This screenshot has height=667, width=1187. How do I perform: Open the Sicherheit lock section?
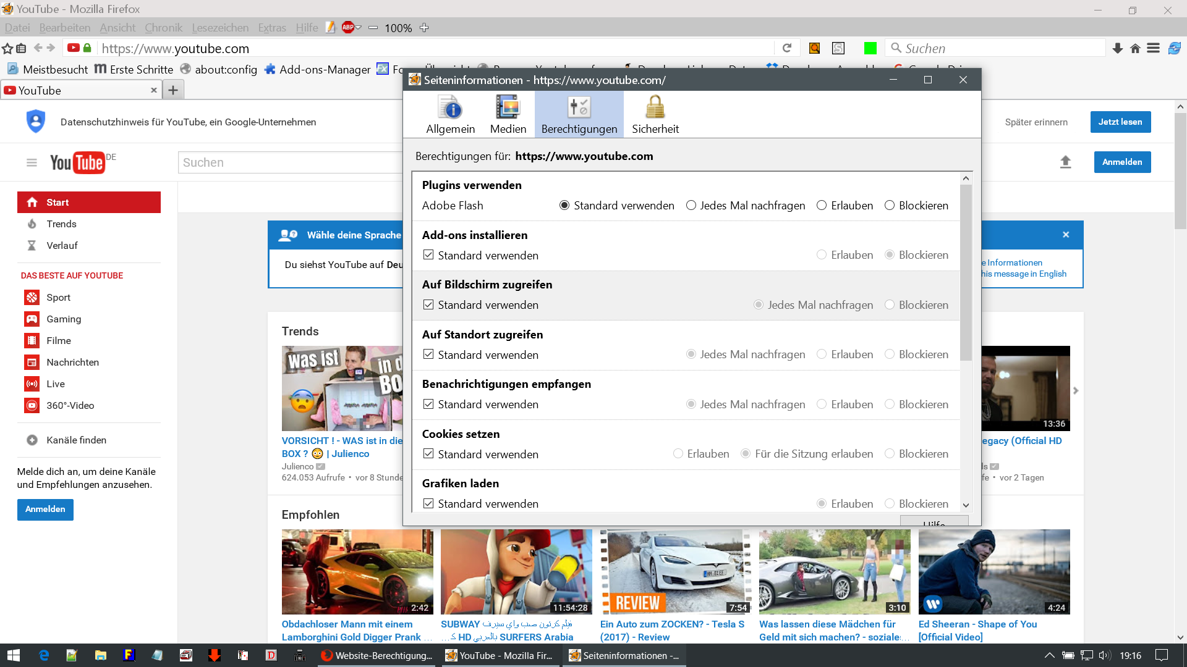[655, 115]
